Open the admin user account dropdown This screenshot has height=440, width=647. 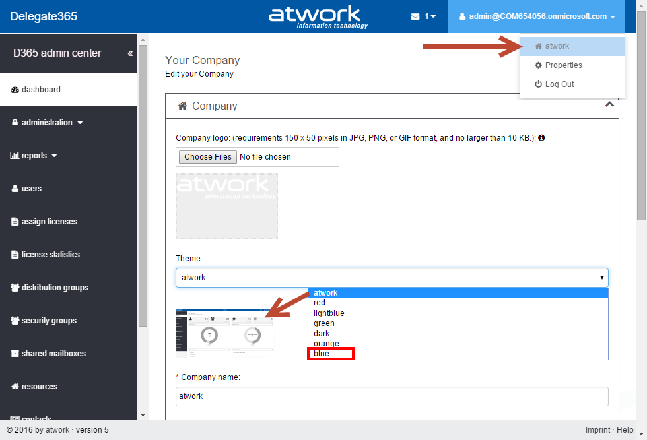tap(536, 16)
